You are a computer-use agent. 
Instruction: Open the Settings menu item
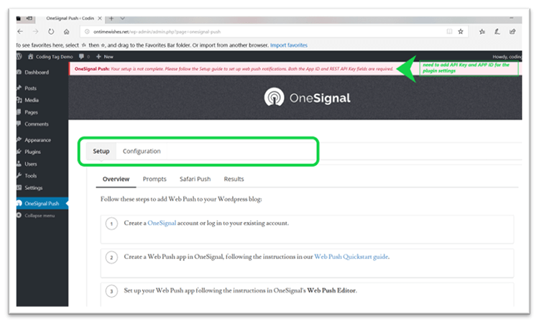33,188
